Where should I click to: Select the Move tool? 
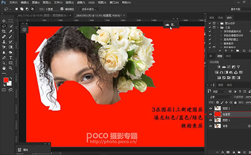click(x=4, y=21)
